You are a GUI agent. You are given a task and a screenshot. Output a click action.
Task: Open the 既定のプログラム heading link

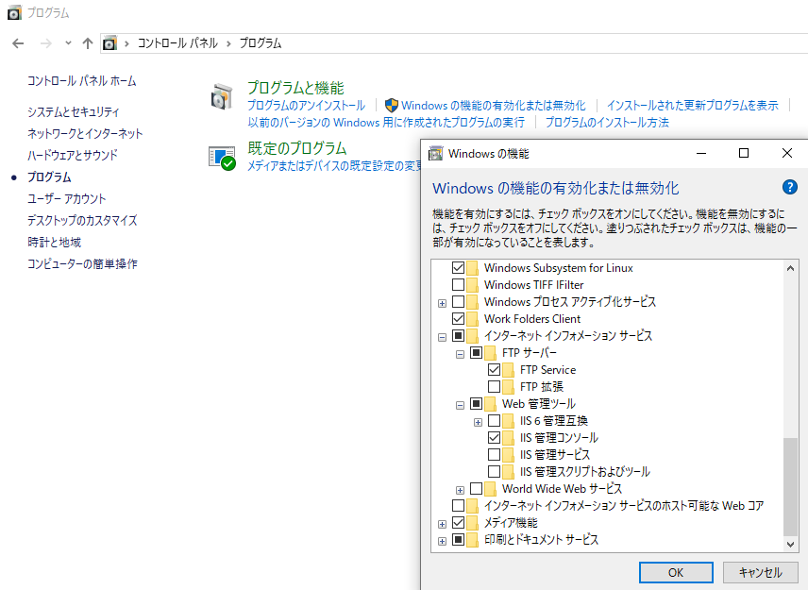click(297, 148)
